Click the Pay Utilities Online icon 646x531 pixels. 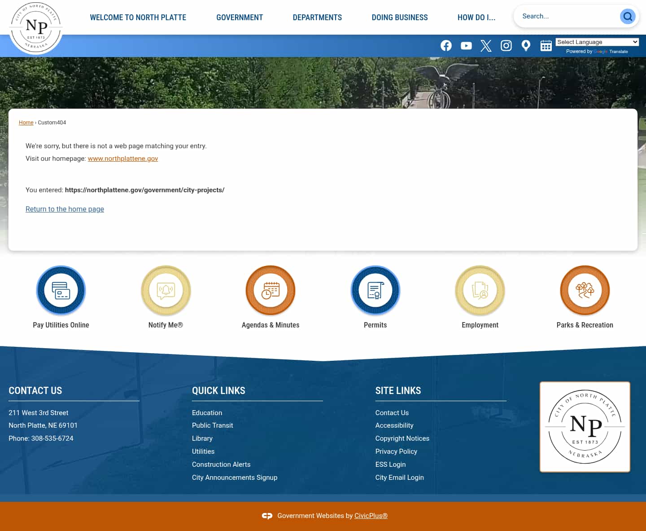(x=61, y=290)
